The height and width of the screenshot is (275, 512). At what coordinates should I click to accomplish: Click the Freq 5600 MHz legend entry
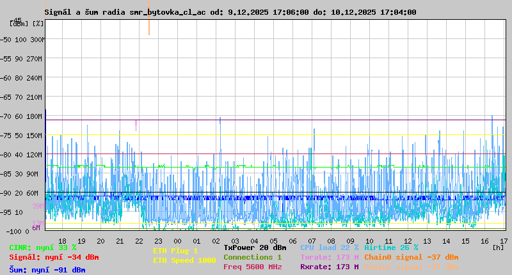252,267
